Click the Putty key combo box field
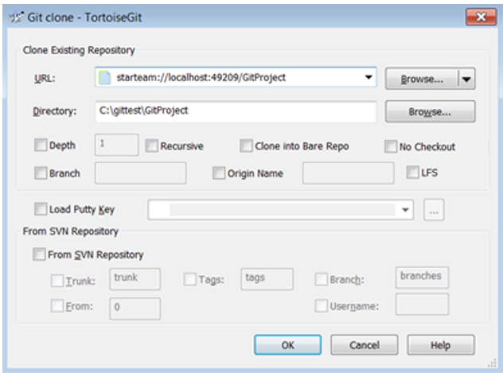This screenshot has height=373, width=503. point(281,210)
